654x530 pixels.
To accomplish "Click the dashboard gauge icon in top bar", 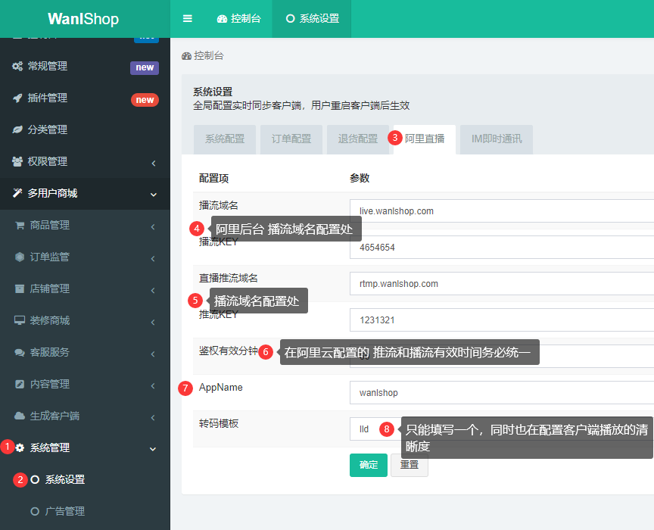I will tap(222, 19).
